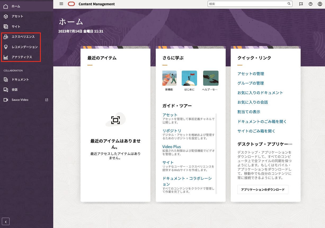Open レコメンデーション from the sidebar
This screenshot has height=228, width=325.
pos(25,47)
